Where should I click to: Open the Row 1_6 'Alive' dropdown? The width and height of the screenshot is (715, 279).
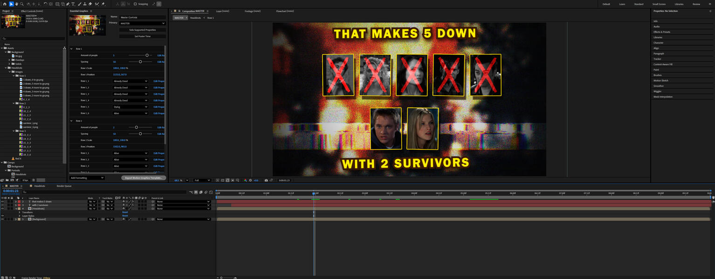point(131,113)
